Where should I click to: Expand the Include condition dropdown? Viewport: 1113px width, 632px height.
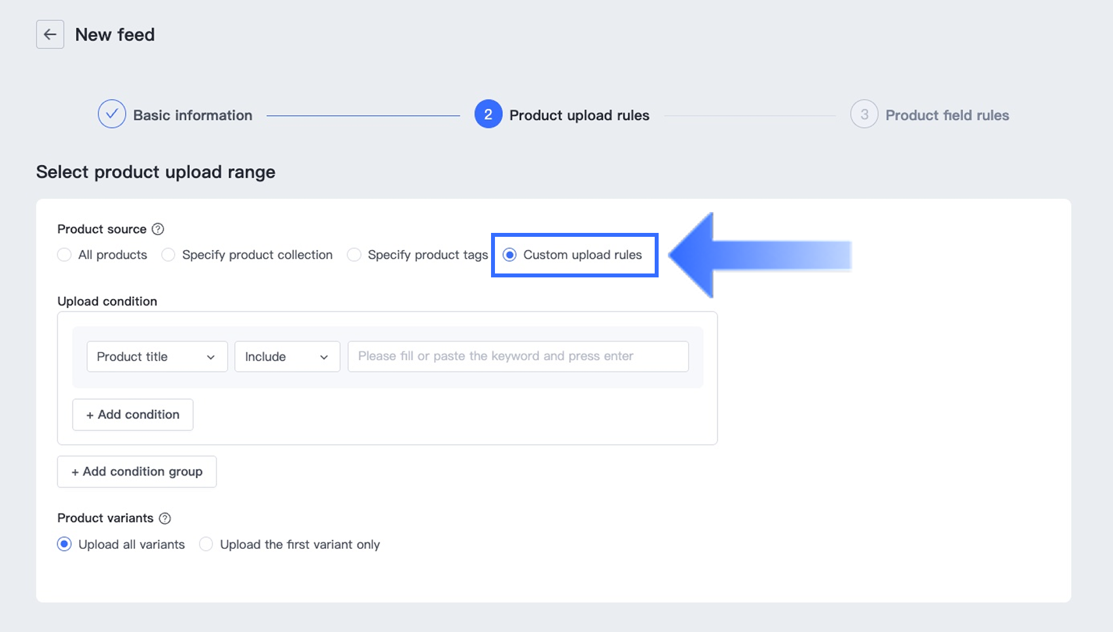pyautogui.click(x=287, y=357)
